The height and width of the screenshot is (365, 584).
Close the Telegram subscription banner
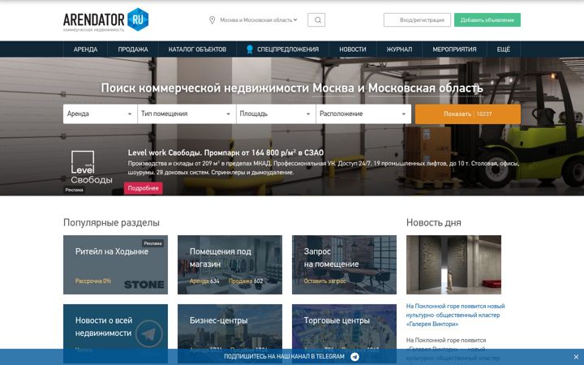tap(576, 357)
